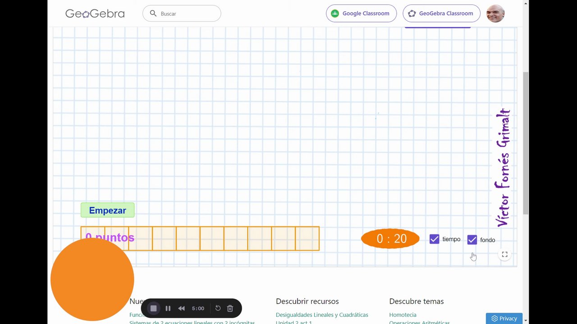
Task: Open the Homotecia topic link
Action: [x=403, y=315]
